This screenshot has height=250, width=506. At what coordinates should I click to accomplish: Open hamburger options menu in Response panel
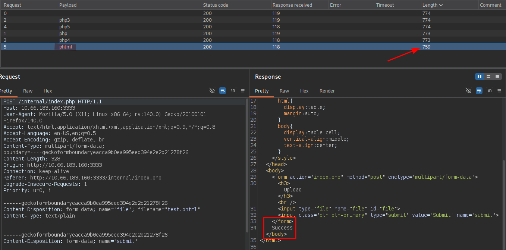coord(499,91)
